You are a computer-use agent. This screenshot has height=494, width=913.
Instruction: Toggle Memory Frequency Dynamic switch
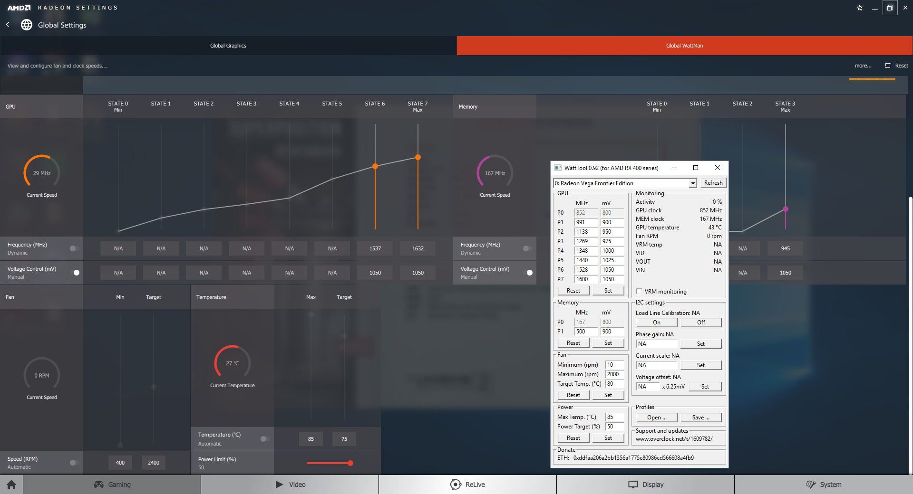click(x=527, y=248)
